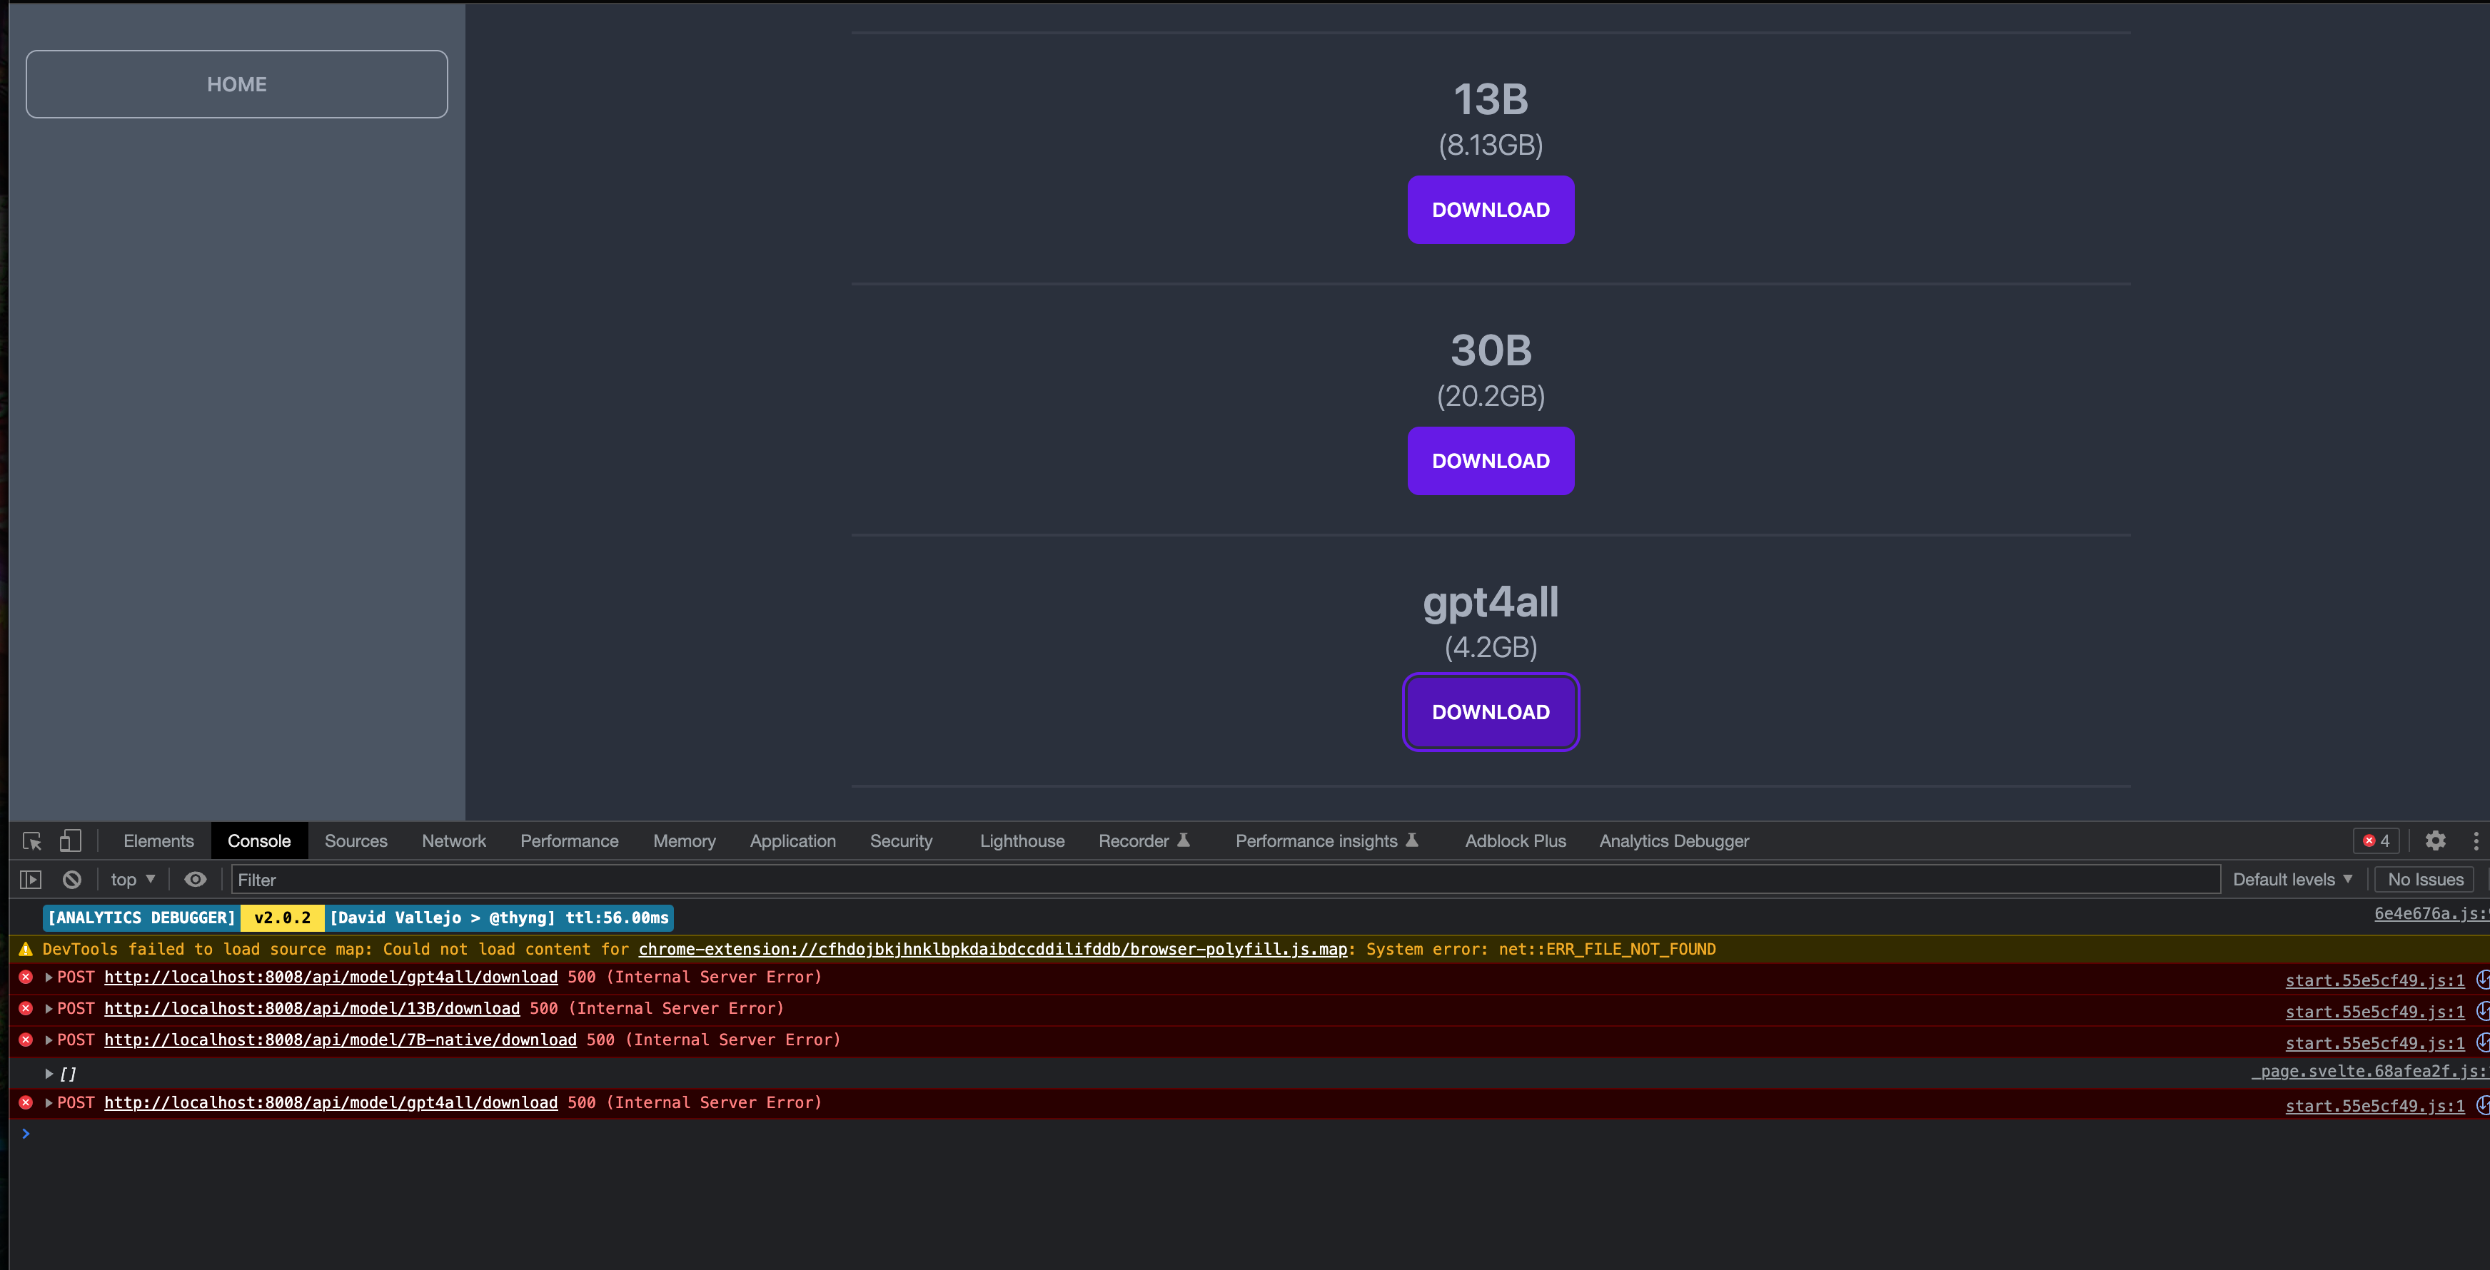
Task: Show the console sidebar panel icon
Action: [x=31, y=880]
